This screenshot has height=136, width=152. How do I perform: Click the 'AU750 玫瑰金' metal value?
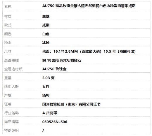(54, 69)
